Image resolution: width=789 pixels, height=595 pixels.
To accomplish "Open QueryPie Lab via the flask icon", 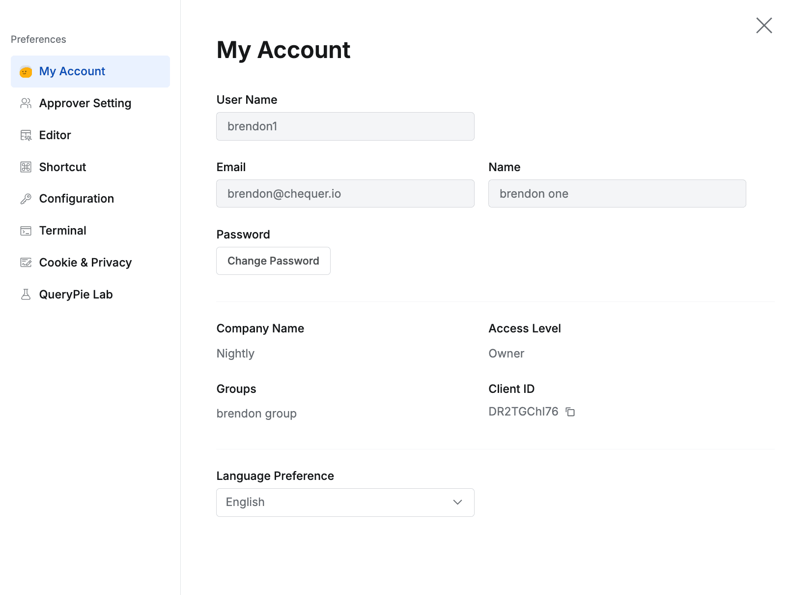I will [27, 294].
